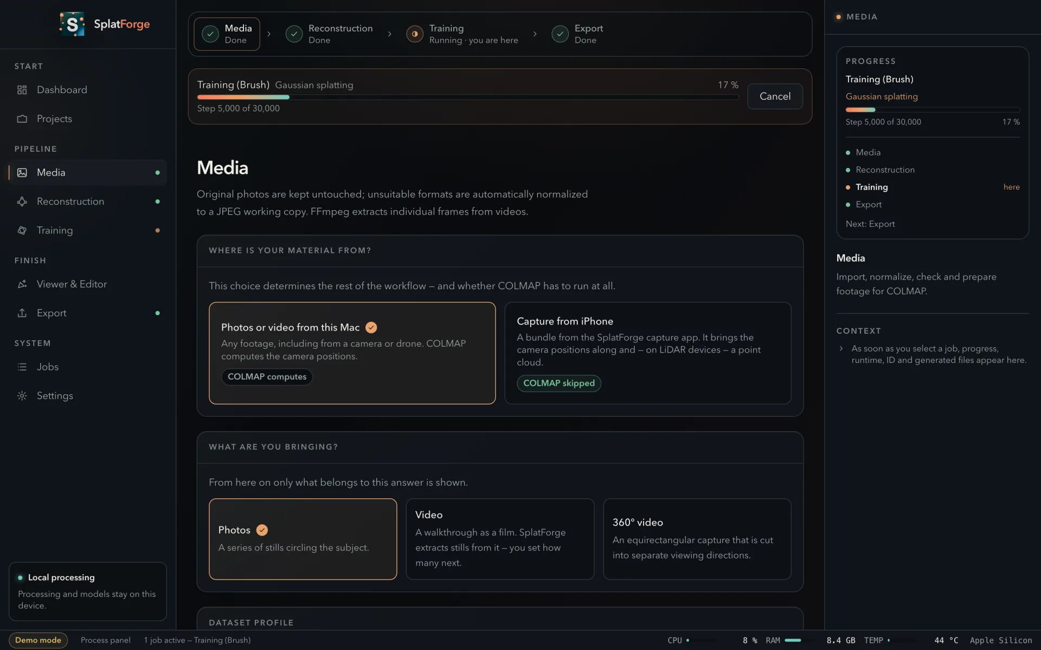
Task: Click the Jobs list icon
Action: point(22,367)
